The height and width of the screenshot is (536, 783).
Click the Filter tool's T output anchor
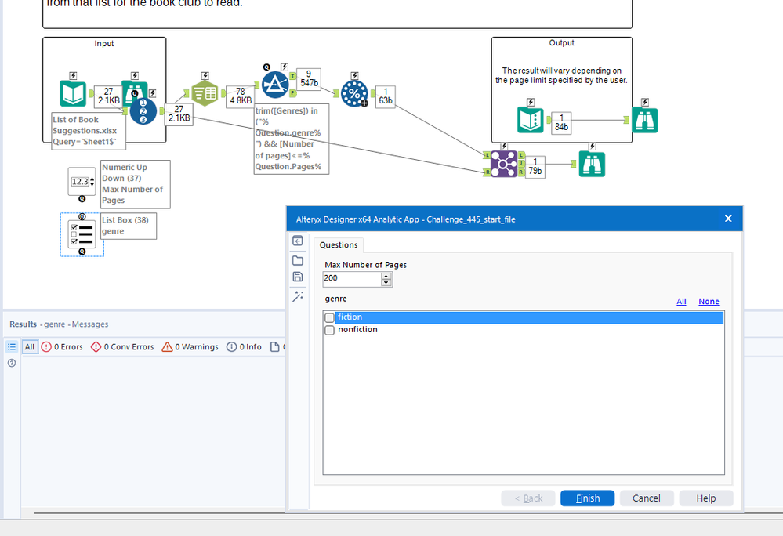coord(293,76)
